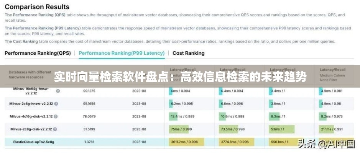Viewport: 360px width, 153px height.
Task: Click latency cell '8.2ms / 0.973'
Action: [332, 117]
